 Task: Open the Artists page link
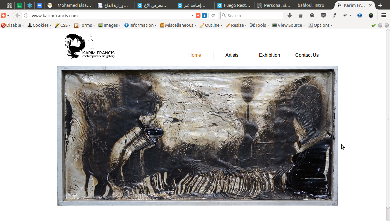coord(232,55)
